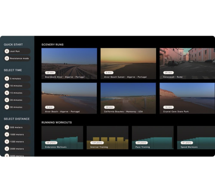Open Boardwalk Alvor Algarve Portugal scenery run
This screenshot has width=215, height=193.
coord(69,63)
